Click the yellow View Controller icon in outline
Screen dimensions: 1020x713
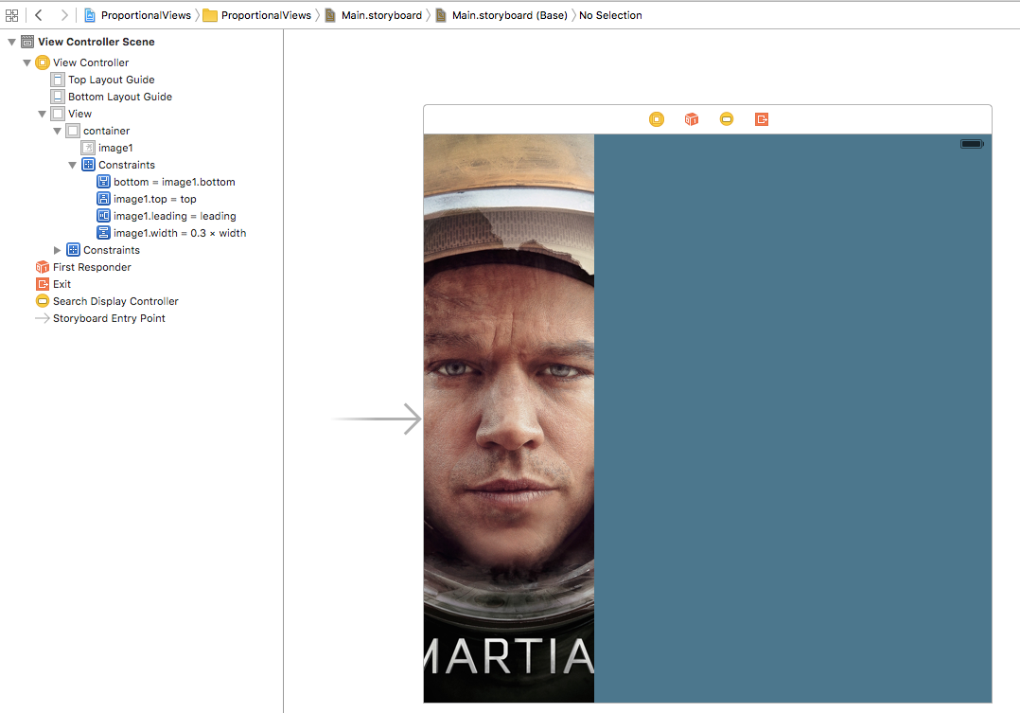tap(43, 62)
